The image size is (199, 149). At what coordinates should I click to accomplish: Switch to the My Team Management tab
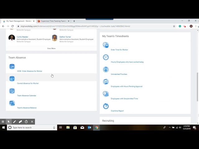click(x=19, y=21)
